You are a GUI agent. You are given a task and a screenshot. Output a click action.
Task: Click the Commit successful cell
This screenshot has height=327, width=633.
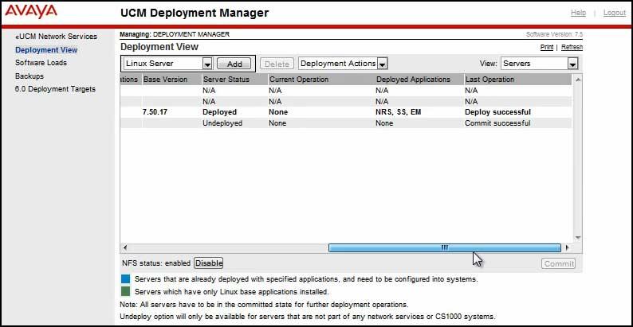[497, 123]
